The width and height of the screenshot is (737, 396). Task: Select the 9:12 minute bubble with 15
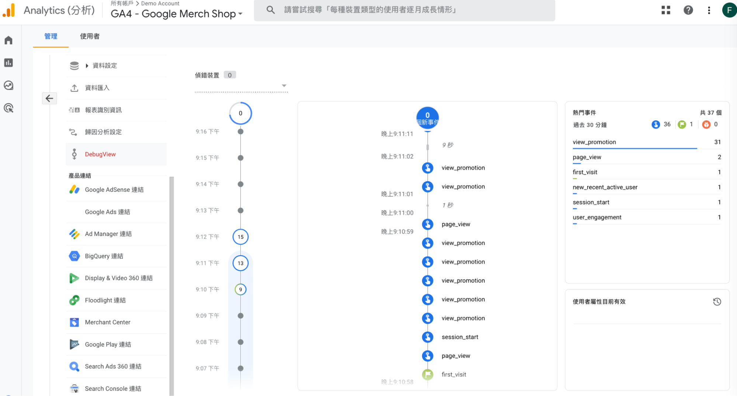[x=240, y=237]
